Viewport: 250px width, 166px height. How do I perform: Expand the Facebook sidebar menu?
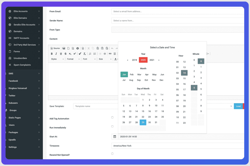coord(24,81)
